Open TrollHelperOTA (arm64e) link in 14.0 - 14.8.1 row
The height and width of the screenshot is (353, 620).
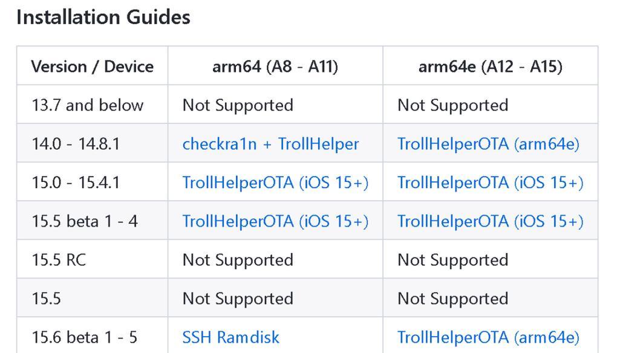tap(488, 144)
